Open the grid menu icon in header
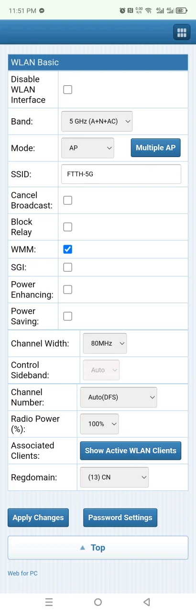Image resolution: width=196 pixels, height=613 pixels. point(182,33)
